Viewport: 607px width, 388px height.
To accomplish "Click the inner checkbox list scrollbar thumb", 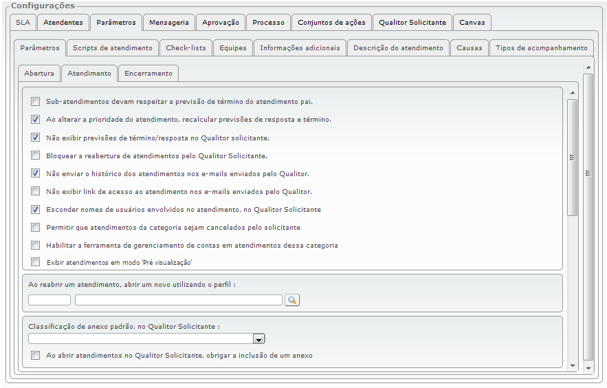I will 573,158.
